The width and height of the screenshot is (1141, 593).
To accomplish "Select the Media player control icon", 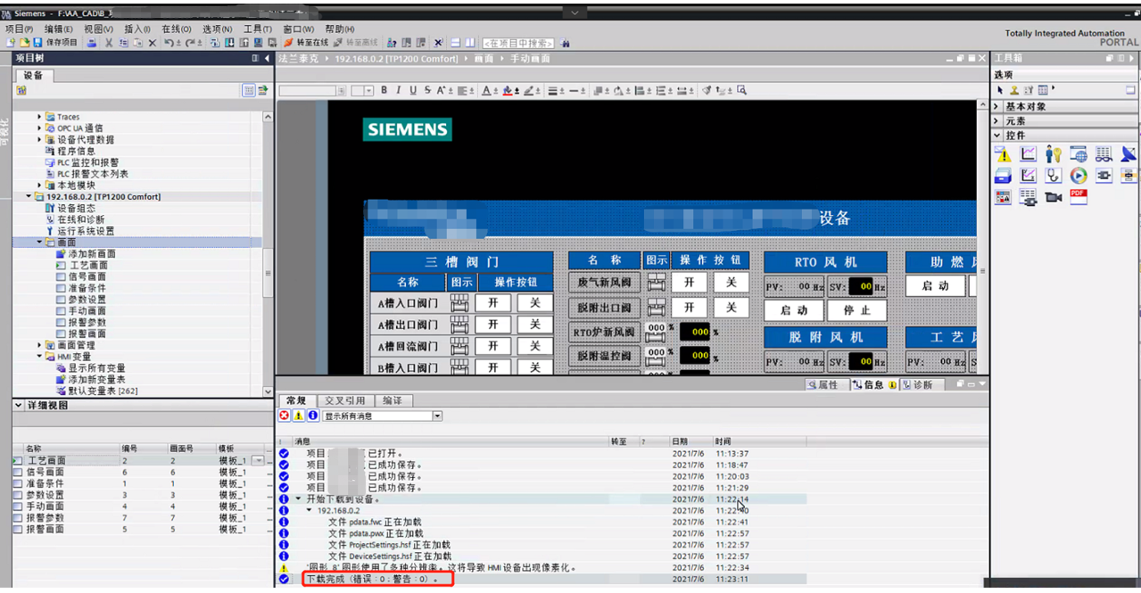I will pyautogui.click(x=1079, y=176).
